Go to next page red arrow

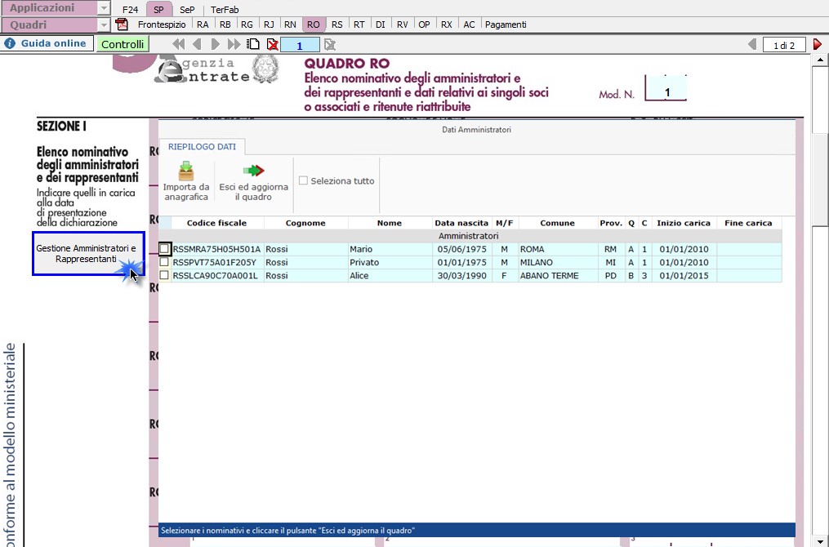click(818, 44)
